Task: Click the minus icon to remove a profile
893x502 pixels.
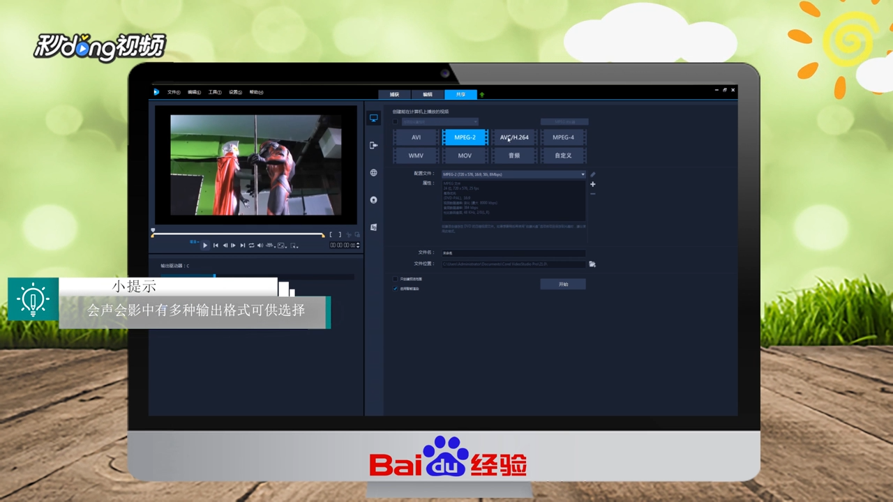Action: [x=593, y=193]
